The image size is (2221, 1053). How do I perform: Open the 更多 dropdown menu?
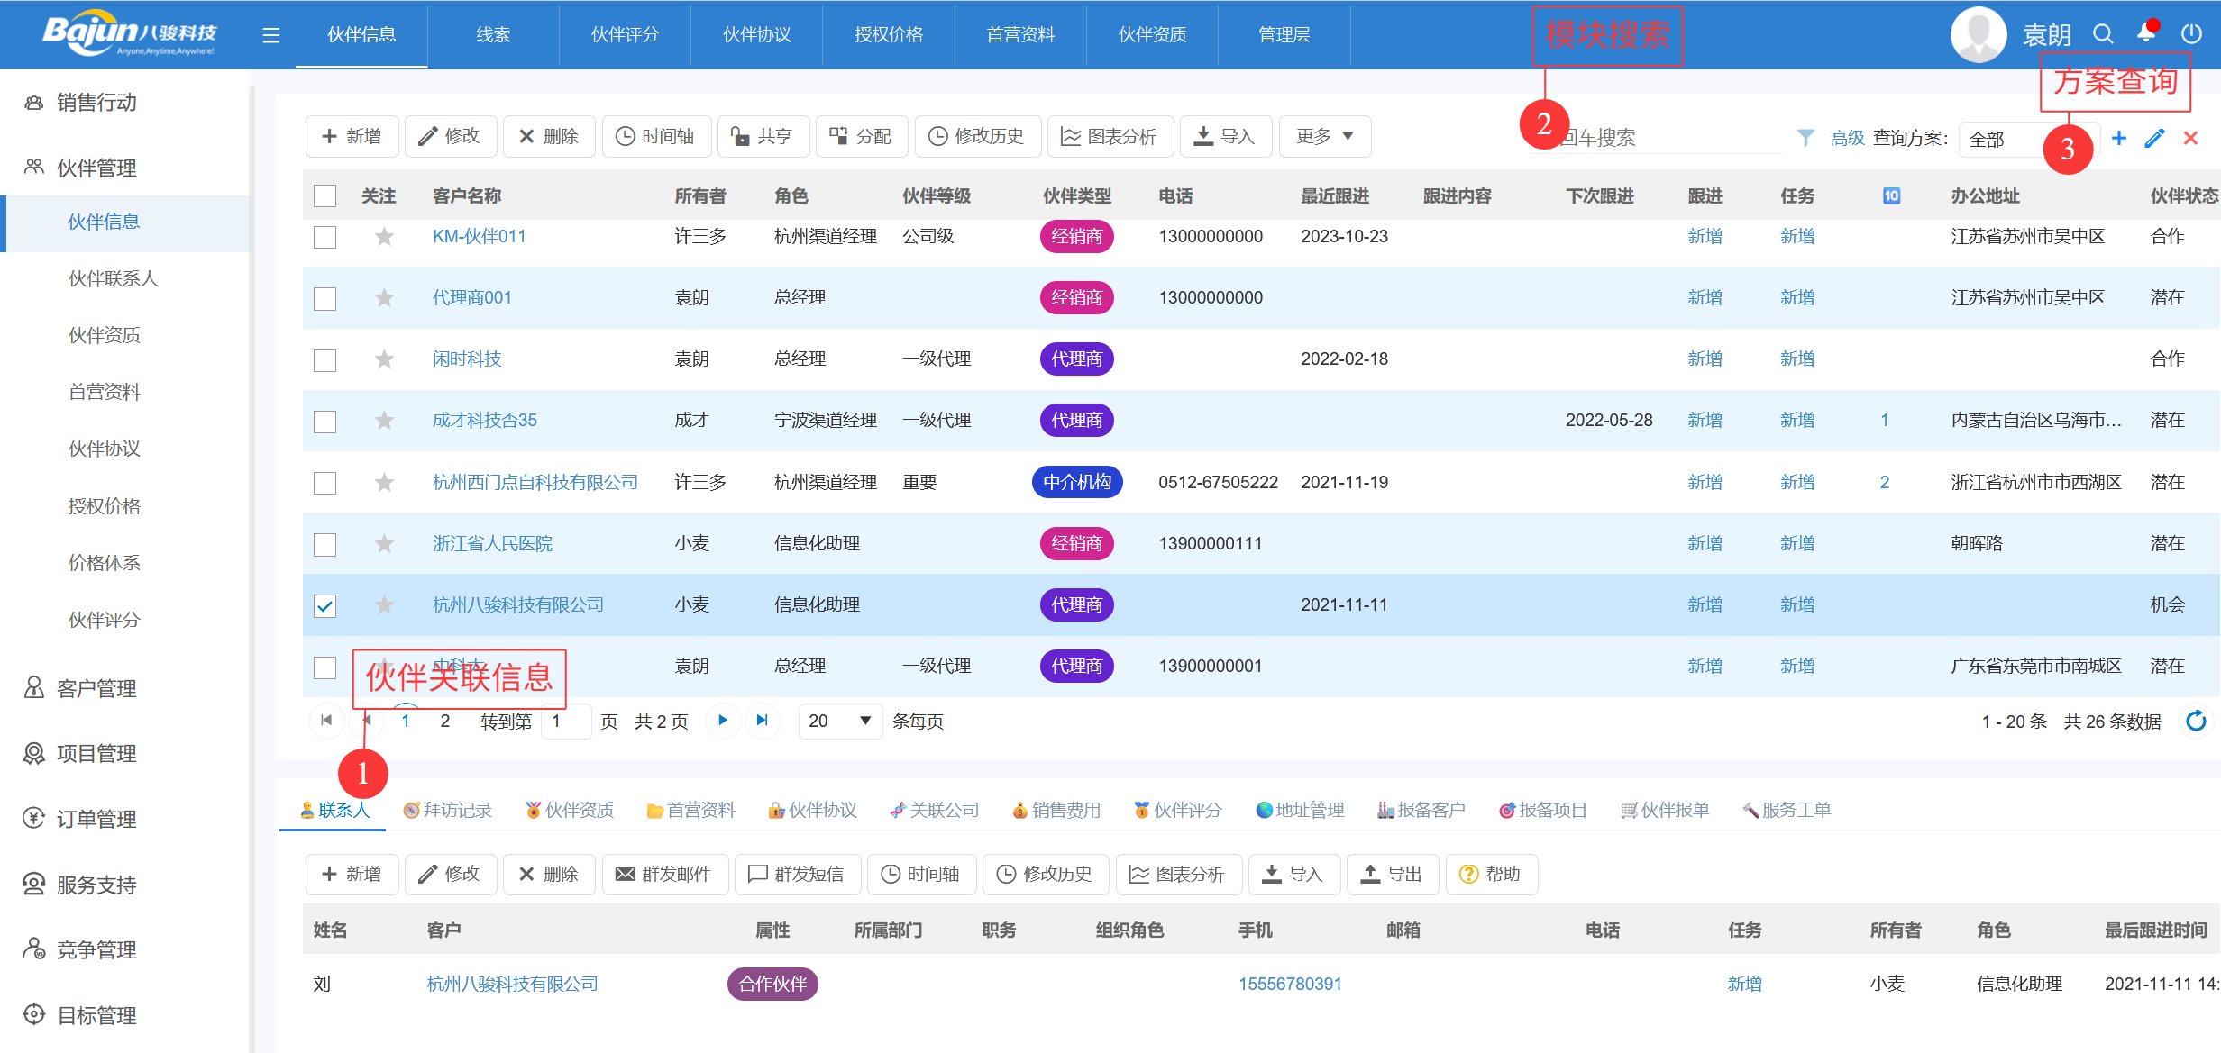(x=1323, y=136)
